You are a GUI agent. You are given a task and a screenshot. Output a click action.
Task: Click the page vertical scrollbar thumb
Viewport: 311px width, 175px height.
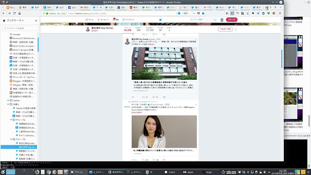(282, 59)
